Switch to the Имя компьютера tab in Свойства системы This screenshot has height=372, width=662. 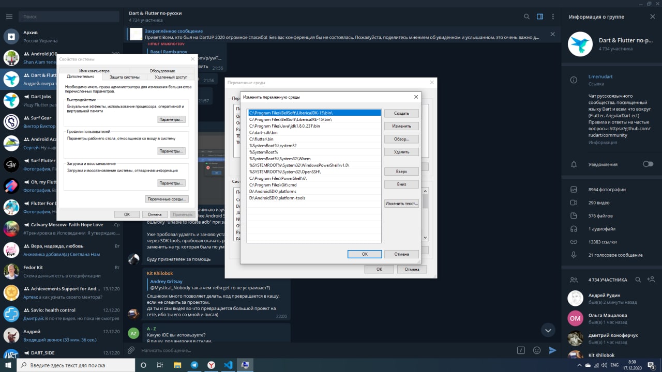click(x=94, y=71)
